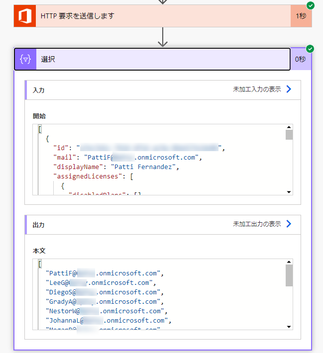This screenshot has width=323, height=353.
Task: Click the '入力' section header
Action: 163,90
